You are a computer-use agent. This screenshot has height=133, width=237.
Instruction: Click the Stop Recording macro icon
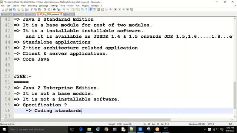pos(120,9)
